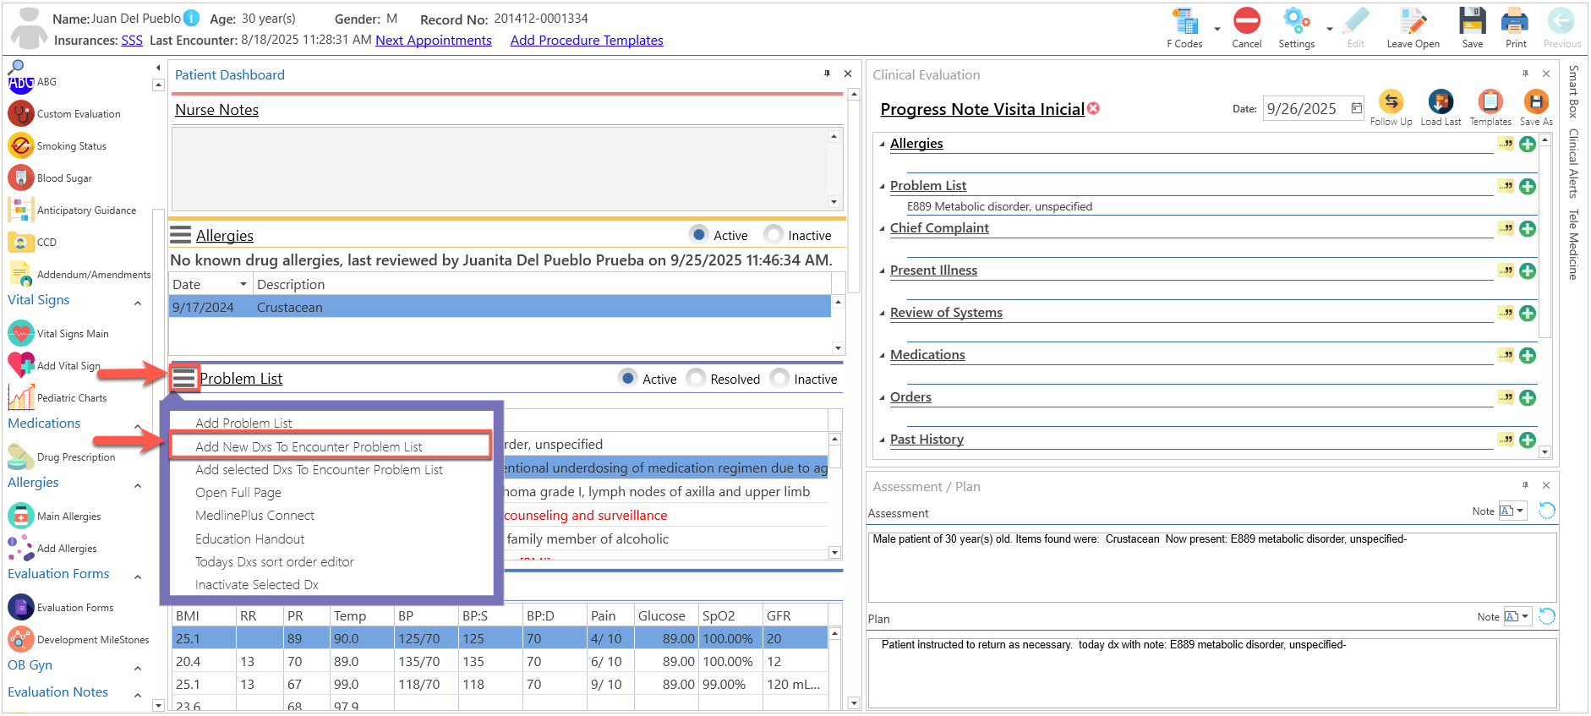Open the Allergies hamburger menu

[x=181, y=235]
